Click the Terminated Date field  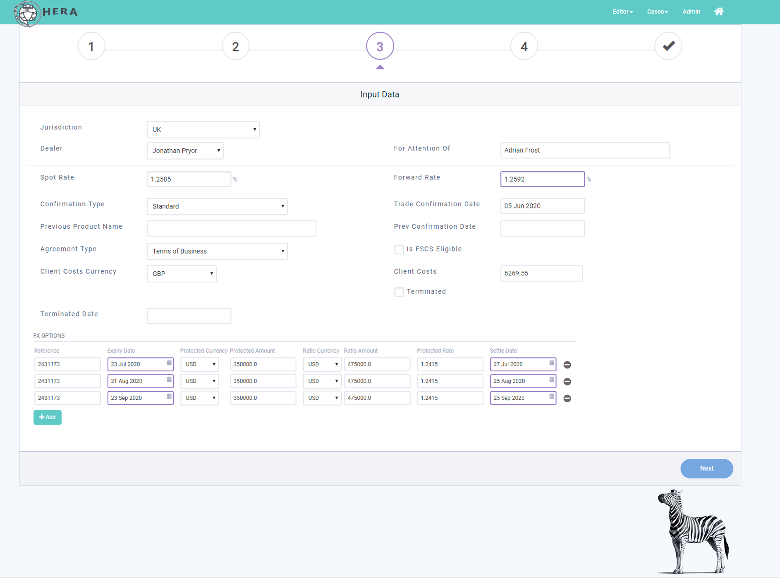[x=189, y=316]
